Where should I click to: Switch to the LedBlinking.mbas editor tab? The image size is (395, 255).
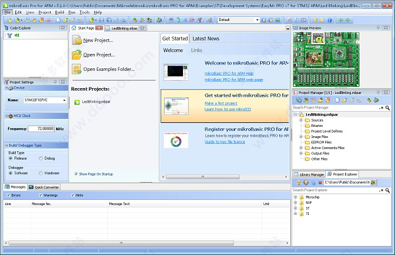click(125, 28)
